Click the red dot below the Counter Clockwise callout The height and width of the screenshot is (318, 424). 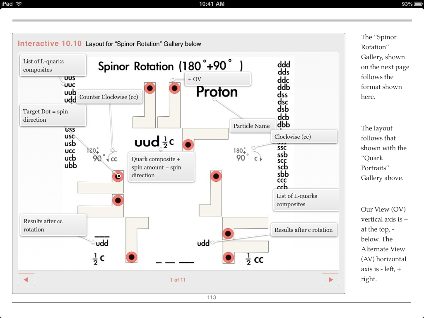[x=118, y=176]
